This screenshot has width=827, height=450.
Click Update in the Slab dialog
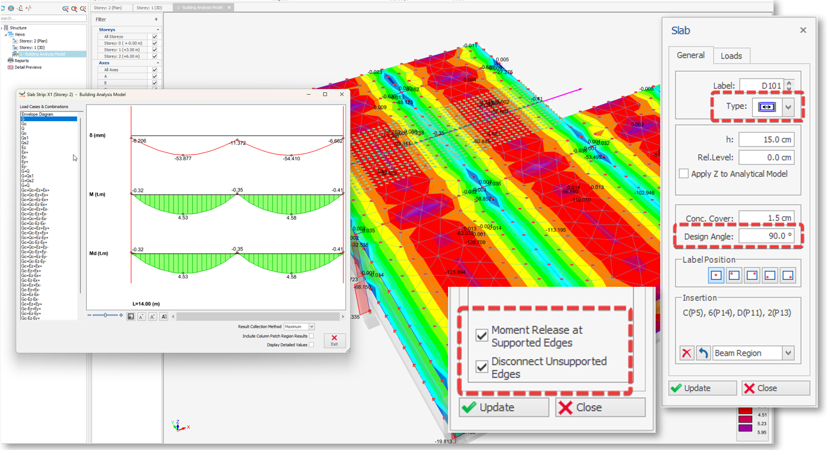point(702,388)
